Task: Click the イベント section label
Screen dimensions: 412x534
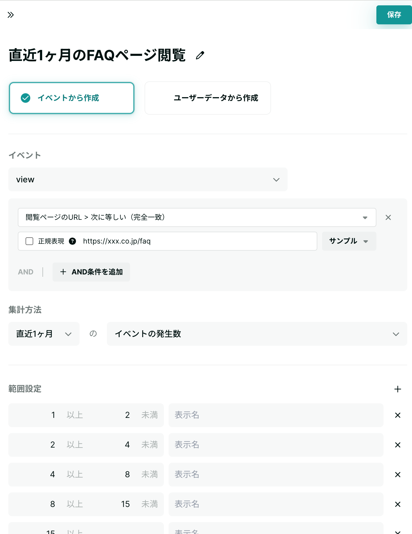Action: coord(25,155)
